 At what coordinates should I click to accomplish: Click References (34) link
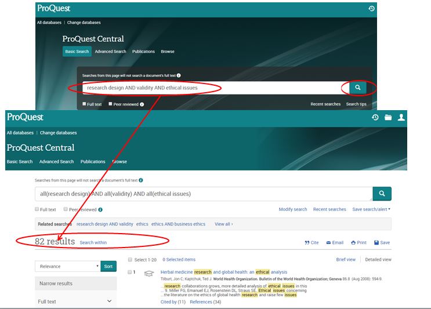(x=205, y=302)
